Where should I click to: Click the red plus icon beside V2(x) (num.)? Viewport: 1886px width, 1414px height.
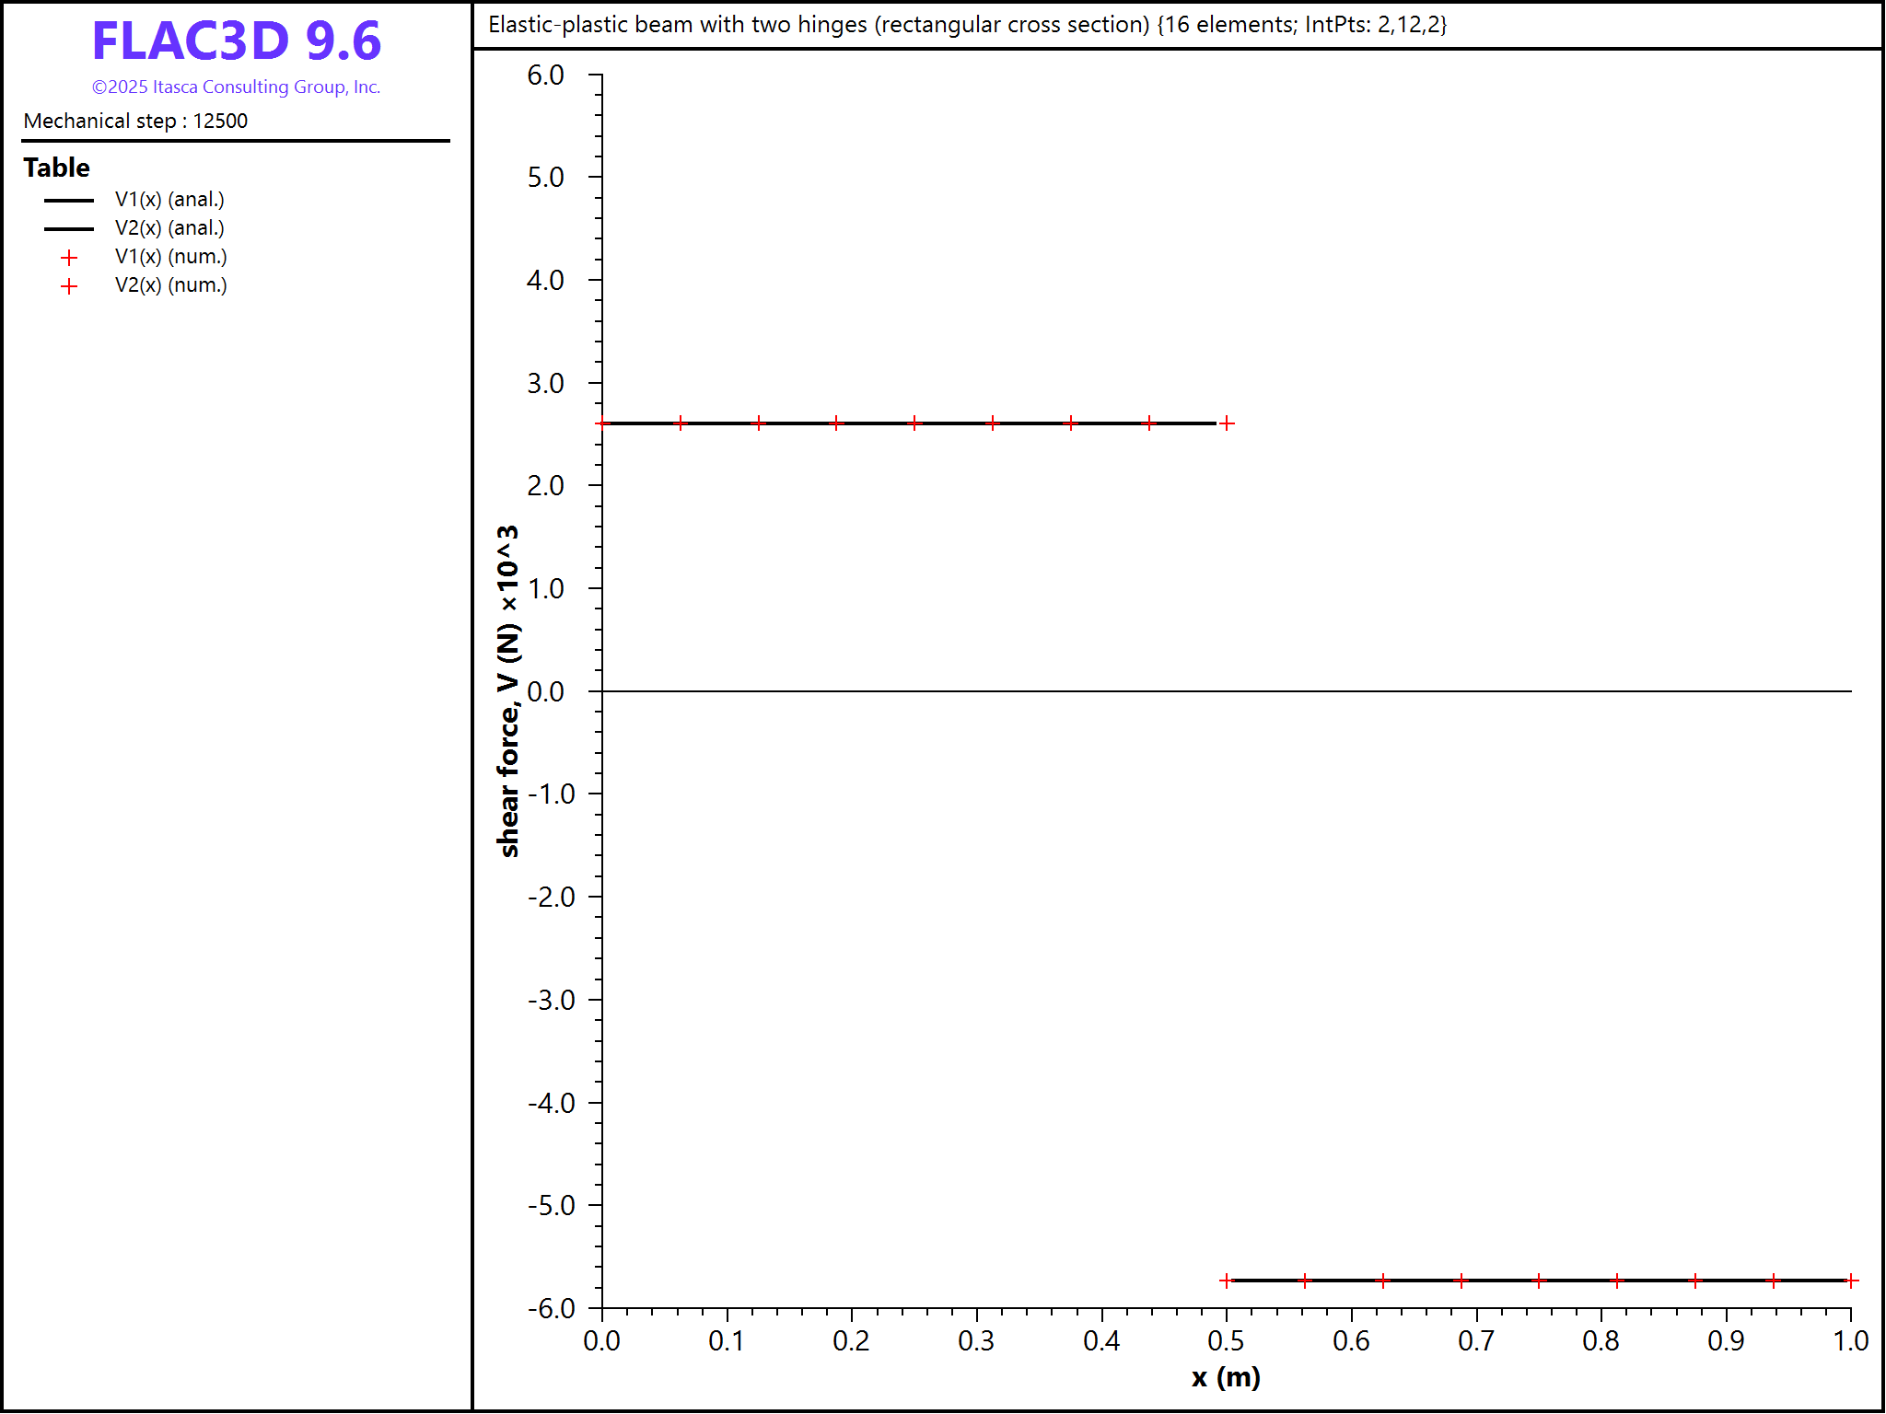[69, 286]
